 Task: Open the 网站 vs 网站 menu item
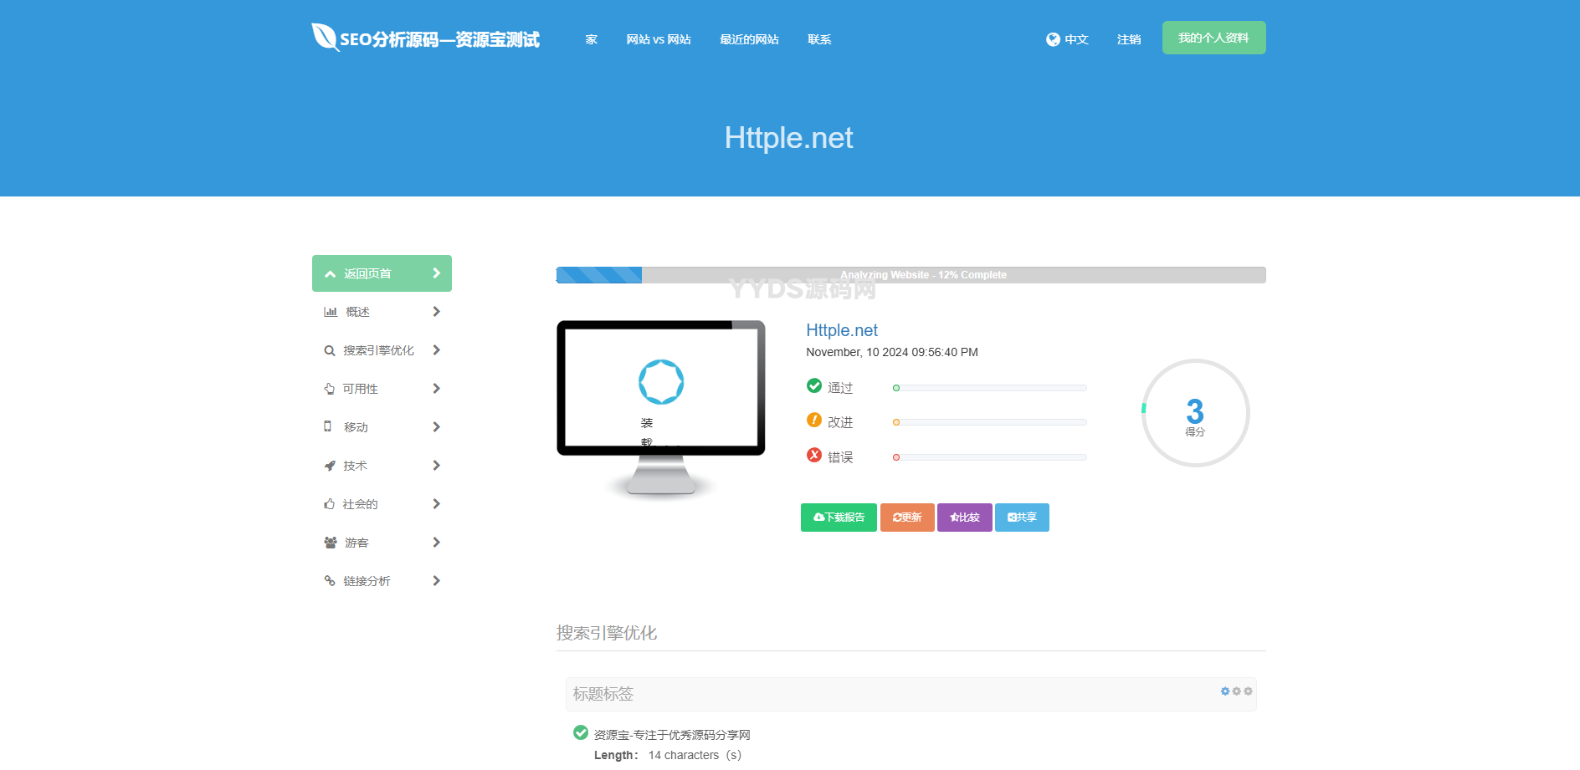click(x=659, y=39)
